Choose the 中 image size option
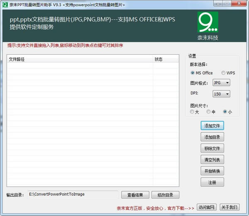Image resolution: width=249 pixels, height=216 pixels. click(208, 112)
